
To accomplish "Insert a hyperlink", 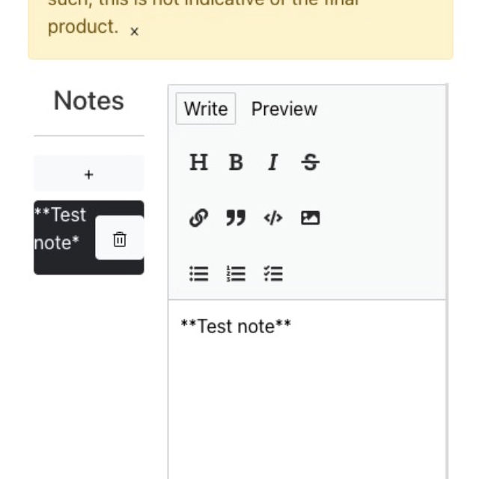I will pyautogui.click(x=198, y=218).
